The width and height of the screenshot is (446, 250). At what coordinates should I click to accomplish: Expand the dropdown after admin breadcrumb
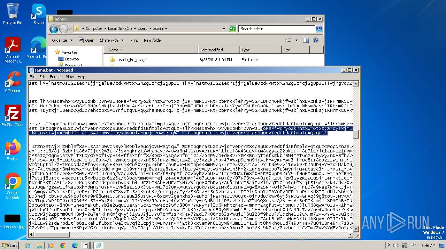166,29
